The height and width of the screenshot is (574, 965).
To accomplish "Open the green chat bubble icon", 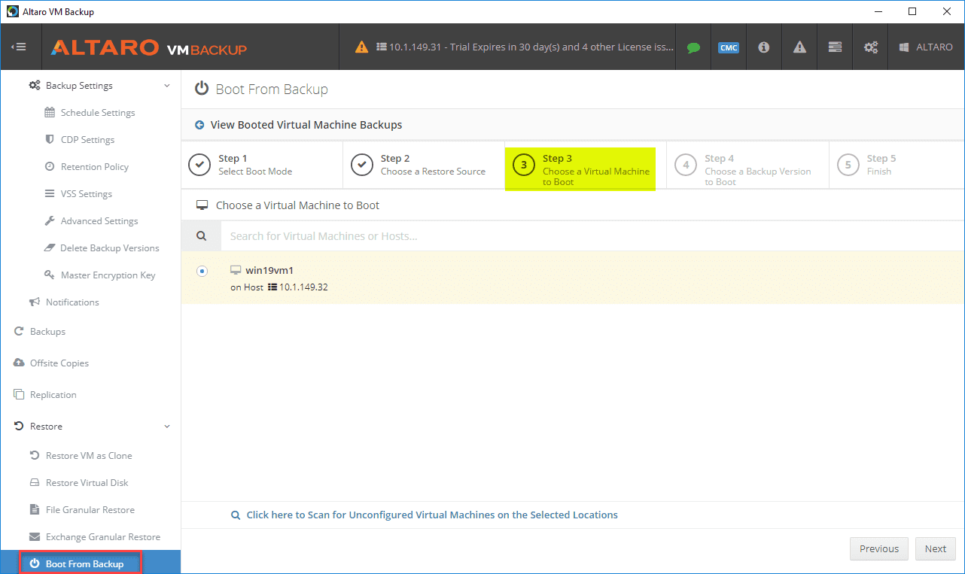I will (693, 47).
